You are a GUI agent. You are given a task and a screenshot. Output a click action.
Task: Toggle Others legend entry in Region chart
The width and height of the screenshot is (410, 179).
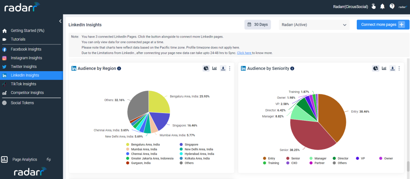(x=187, y=163)
